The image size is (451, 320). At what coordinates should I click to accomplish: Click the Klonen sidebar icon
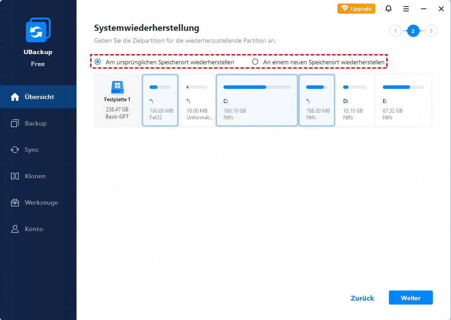pos(15,176)
